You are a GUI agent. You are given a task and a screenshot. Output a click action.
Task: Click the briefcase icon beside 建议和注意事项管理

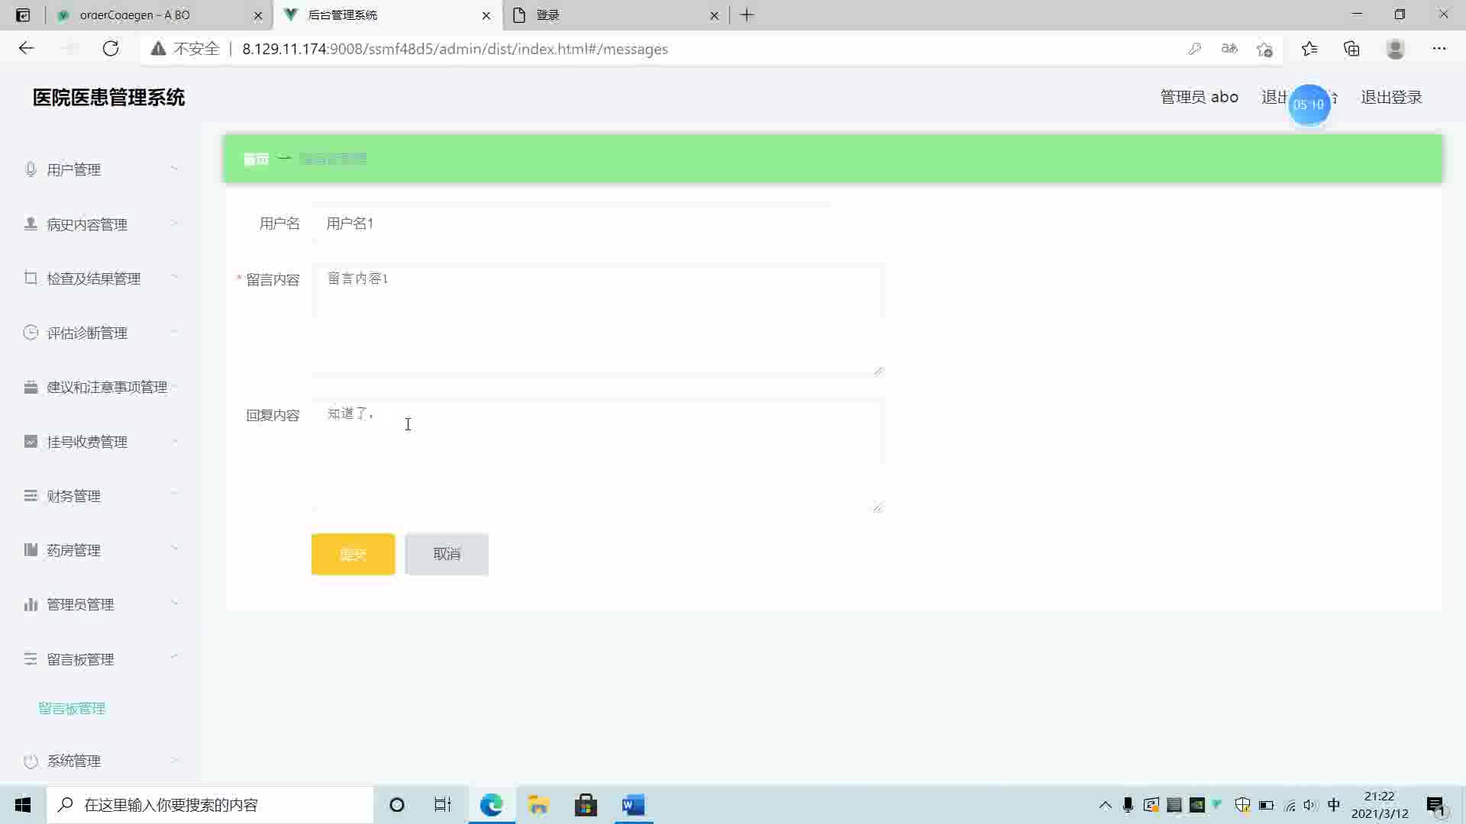click(x=31, y=387)
